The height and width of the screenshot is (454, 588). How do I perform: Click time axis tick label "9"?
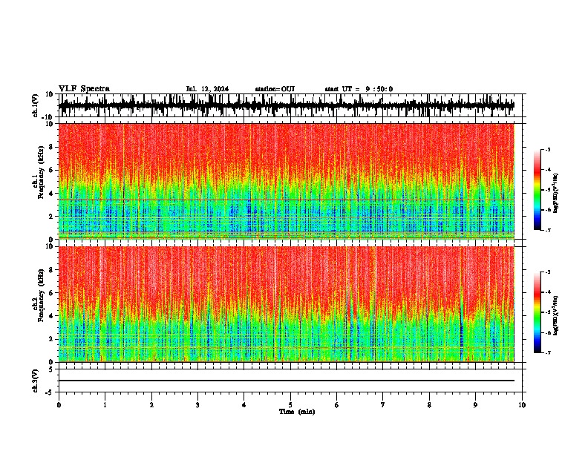click(x=475, y=405)
